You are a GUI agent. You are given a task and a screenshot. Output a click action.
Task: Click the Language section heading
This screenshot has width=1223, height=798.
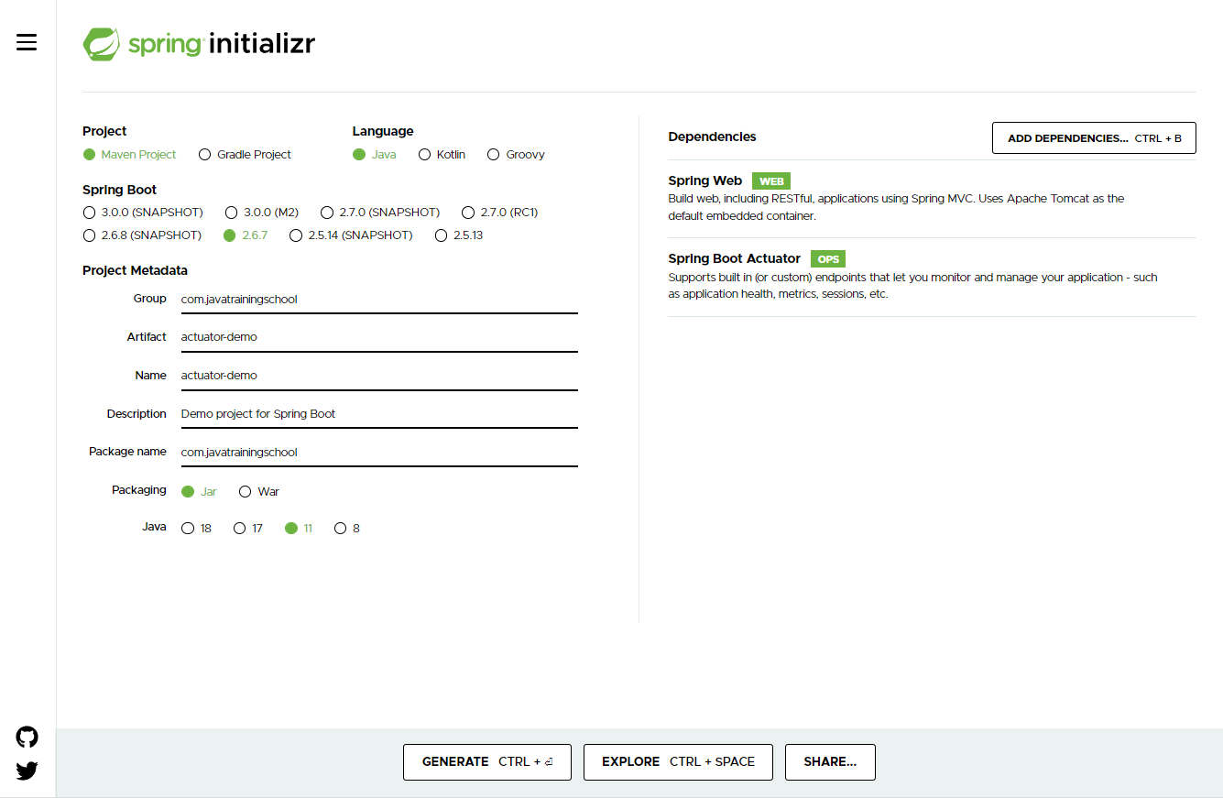point(383,132)
